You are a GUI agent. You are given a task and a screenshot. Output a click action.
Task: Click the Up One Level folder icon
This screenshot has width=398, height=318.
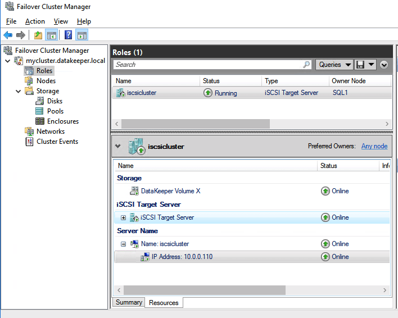pos(38,35)
